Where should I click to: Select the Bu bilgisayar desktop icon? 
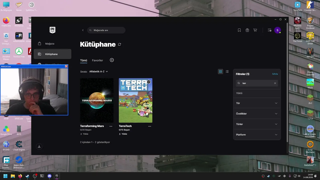[x=6, y=7]
